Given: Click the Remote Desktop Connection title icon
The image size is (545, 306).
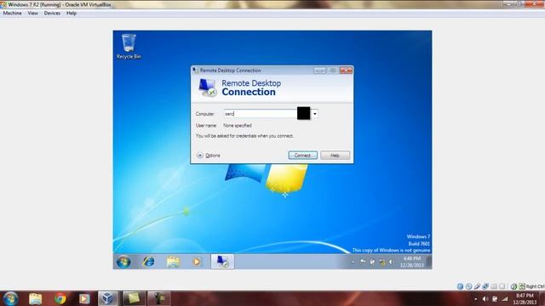Looking at the screenshot, I should 196,71.
